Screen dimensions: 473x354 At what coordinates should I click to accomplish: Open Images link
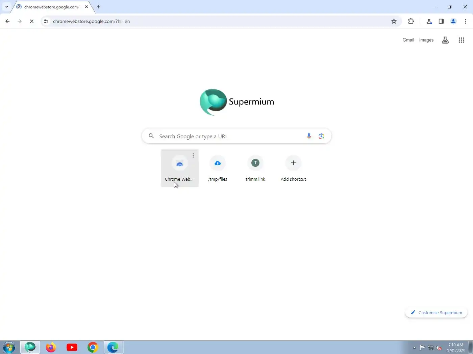[426, 40]
